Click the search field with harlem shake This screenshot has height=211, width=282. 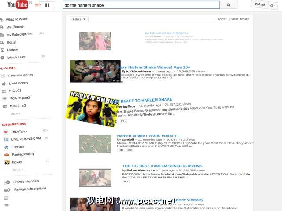click(x=141, y=5)
